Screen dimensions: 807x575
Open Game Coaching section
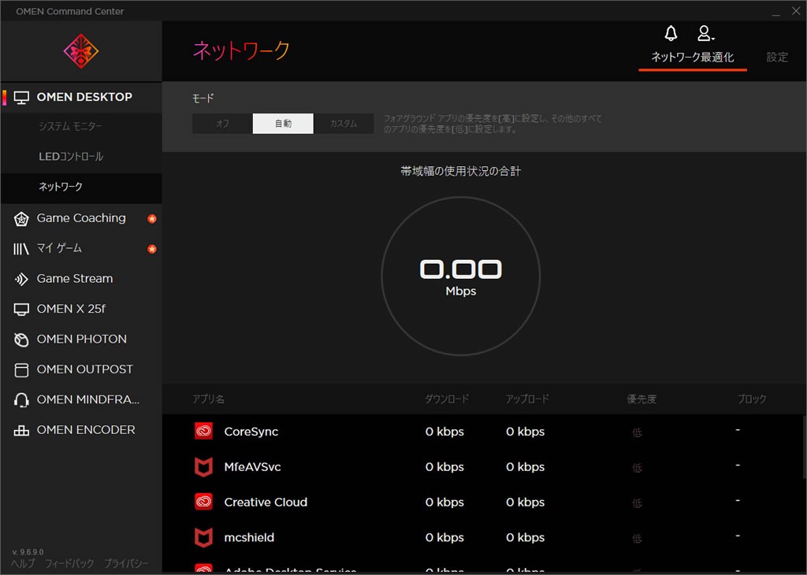[x=81, y=219]
